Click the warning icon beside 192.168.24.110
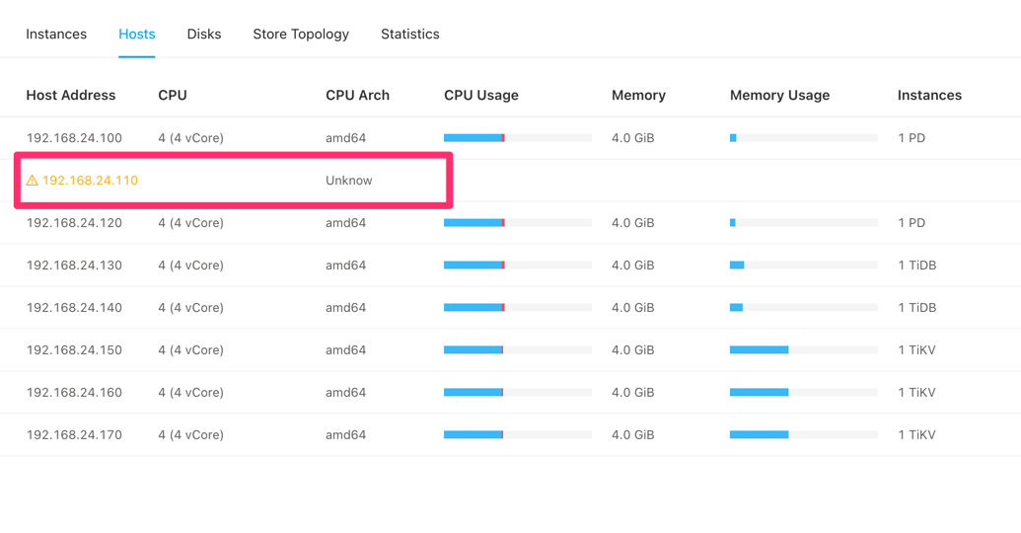 [x=33, y=181]
